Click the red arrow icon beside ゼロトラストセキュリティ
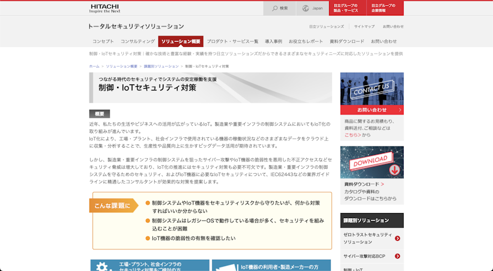Image resolution: width=493 pixels, height=271 pixels. [x=397, y=238]
